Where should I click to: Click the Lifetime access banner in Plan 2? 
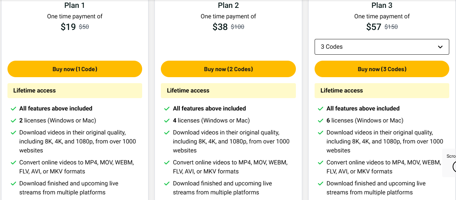(228, 91)
